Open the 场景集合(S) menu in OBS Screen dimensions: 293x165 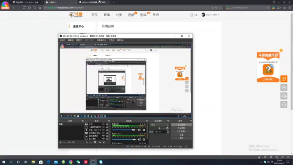coord(101,40)
